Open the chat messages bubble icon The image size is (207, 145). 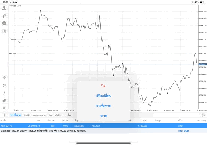5,23
